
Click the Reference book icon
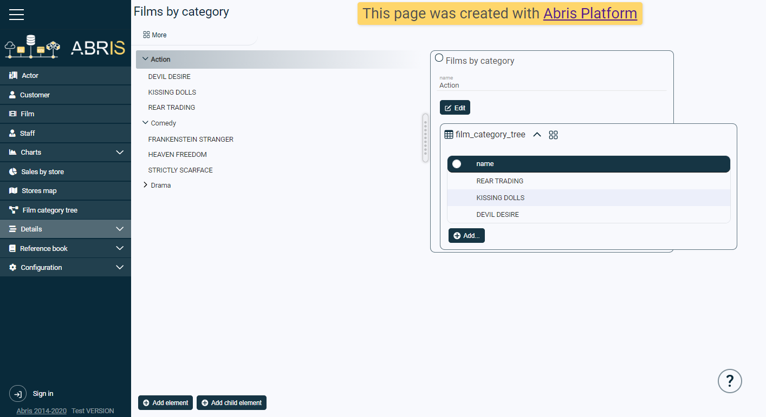pos(12,248)
